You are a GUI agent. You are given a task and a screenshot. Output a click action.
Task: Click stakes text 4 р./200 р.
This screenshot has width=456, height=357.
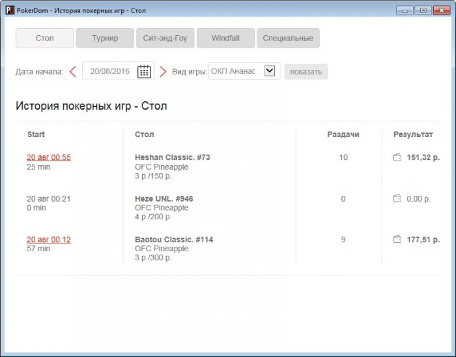[153, 217]
